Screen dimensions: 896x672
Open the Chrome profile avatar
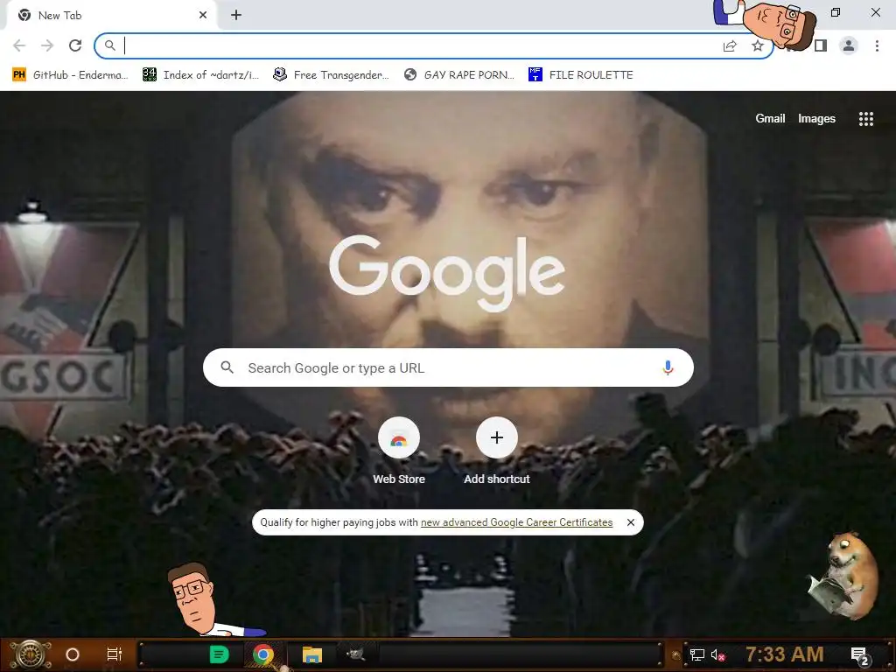coord(849,45)
